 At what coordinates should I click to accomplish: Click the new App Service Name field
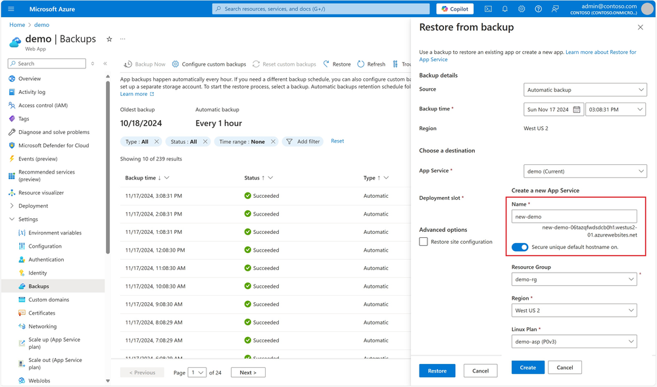coord(574,217)
